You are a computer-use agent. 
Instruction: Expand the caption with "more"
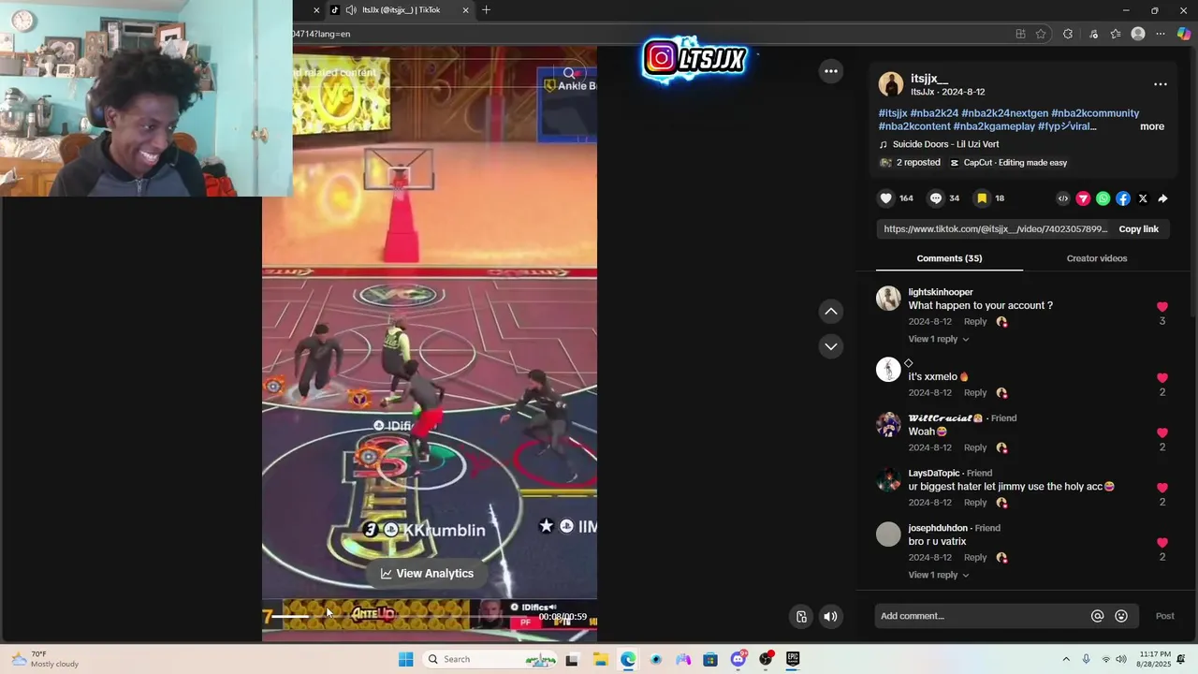pyautogui.click(x=1152, y=126)
